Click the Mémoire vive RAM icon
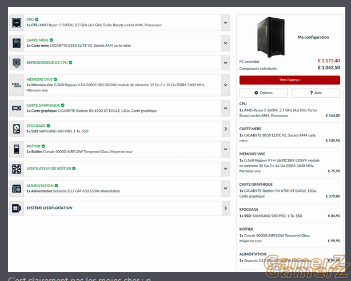 (x=17, y=85)
